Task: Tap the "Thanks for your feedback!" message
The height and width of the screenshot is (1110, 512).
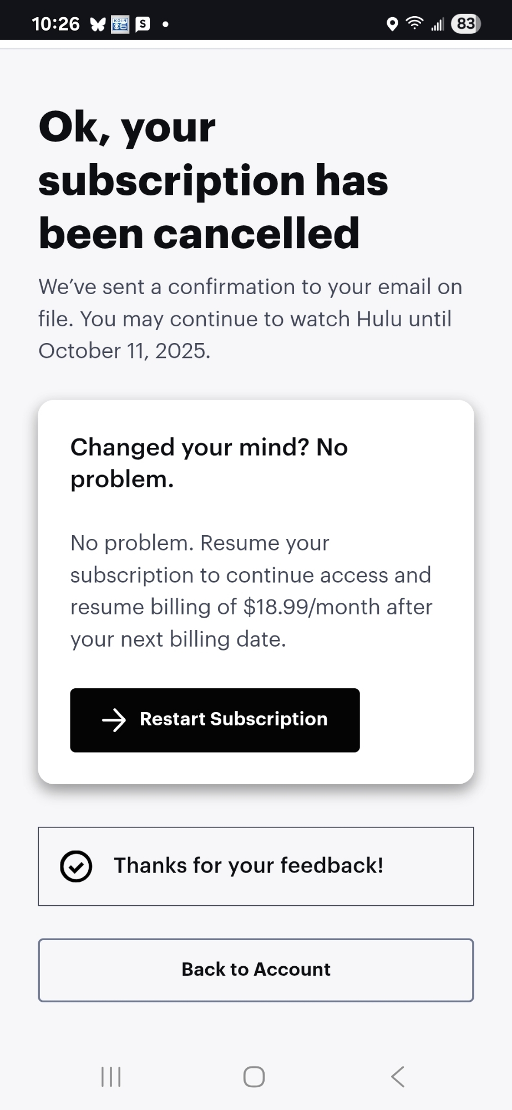Action: 249,866
